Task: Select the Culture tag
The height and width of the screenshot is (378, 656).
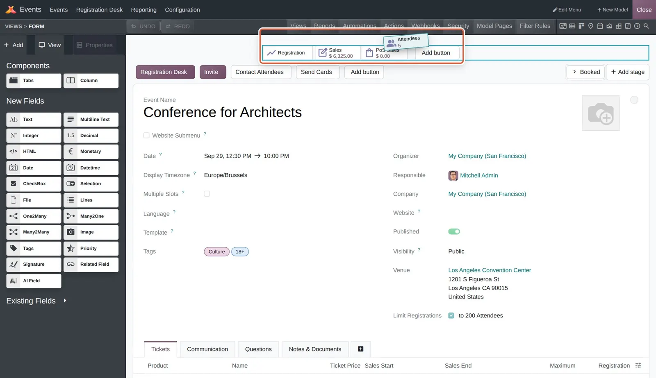Action: click(216, 252)
